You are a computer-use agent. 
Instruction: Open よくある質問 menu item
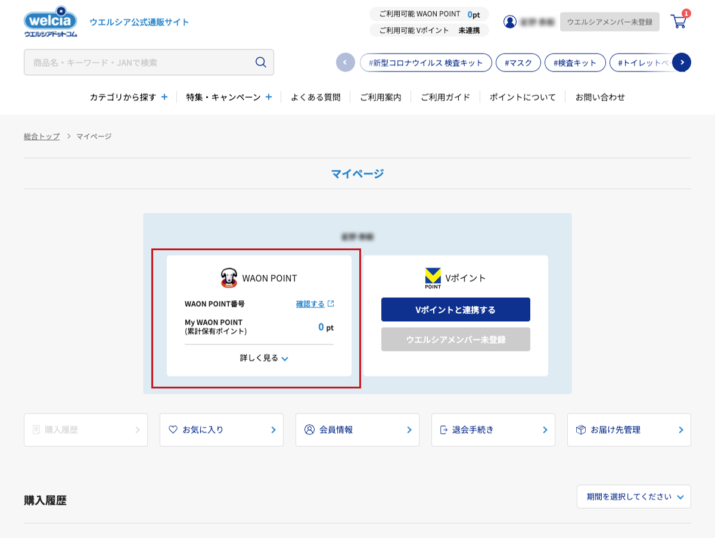coord(316,97)
